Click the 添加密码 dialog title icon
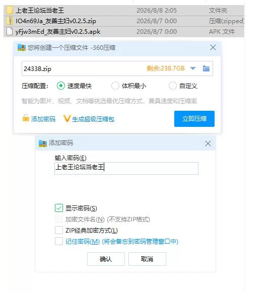274x293 pixels. coord(43,143)
